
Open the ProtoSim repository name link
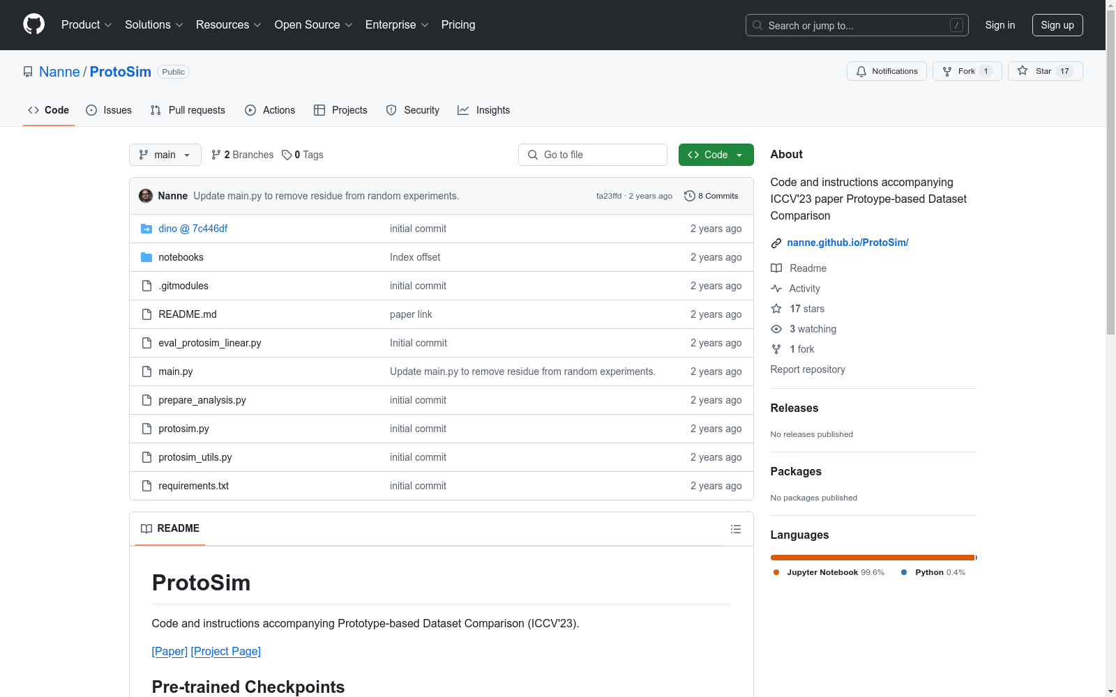(x=121, y=72)
